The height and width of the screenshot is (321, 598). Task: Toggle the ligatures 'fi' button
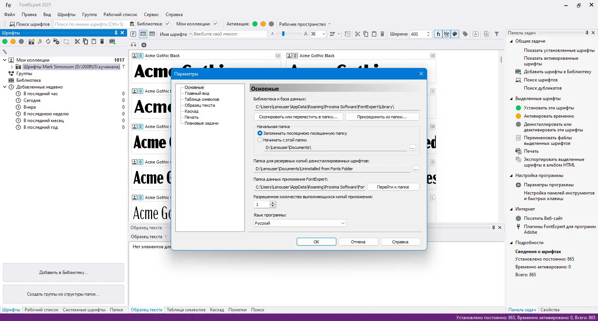[x=438, y=34]
